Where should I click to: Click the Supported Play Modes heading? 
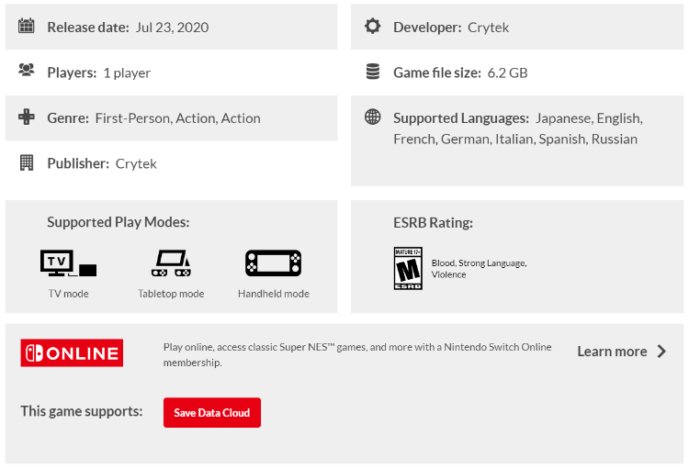[x=119, y=222]
